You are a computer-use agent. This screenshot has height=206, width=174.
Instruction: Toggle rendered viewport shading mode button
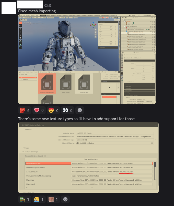(x=117, y=17)
